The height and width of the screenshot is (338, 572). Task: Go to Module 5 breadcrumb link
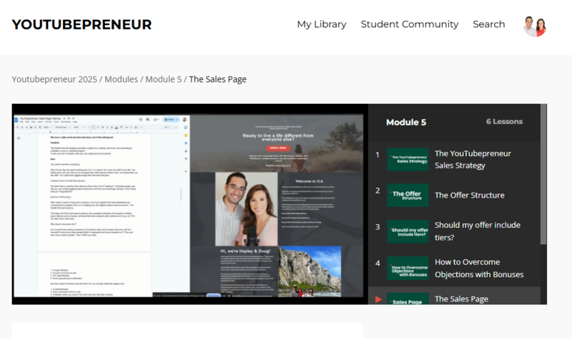point(164,79)
